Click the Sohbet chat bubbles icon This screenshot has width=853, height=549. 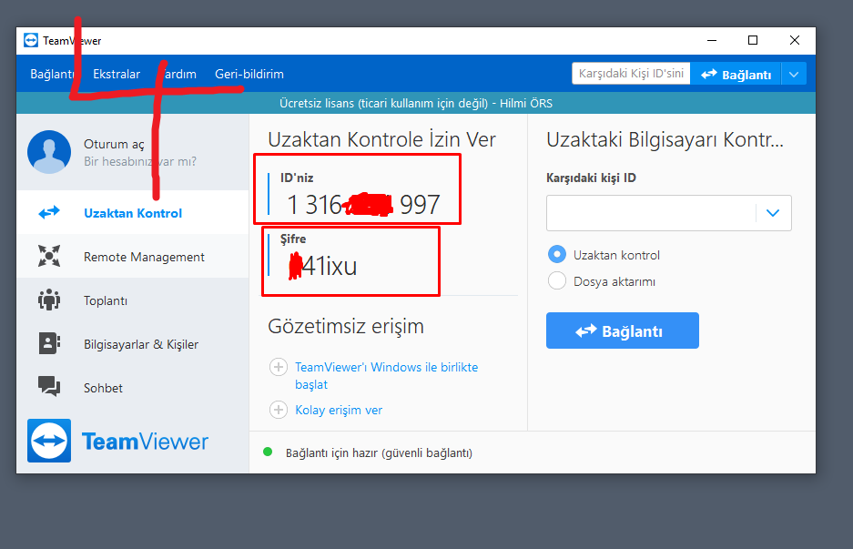[x=49, y=386]
